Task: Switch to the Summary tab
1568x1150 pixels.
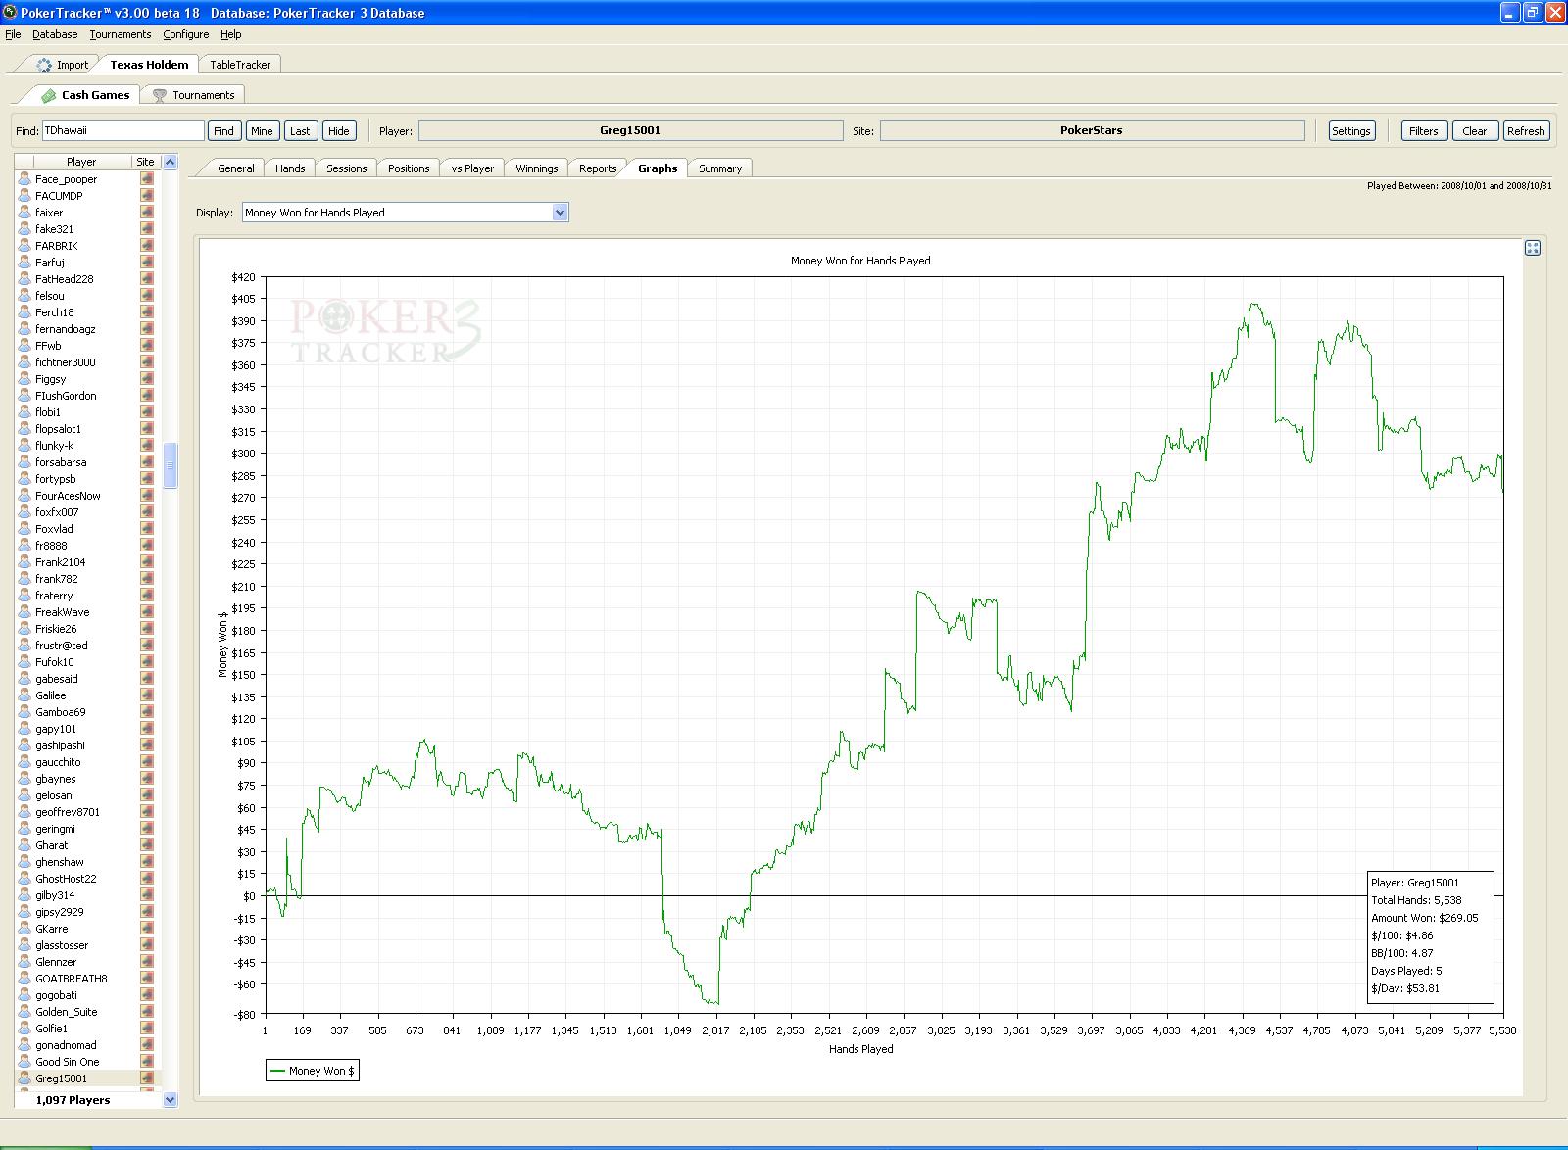Action: tap(720, 168)
